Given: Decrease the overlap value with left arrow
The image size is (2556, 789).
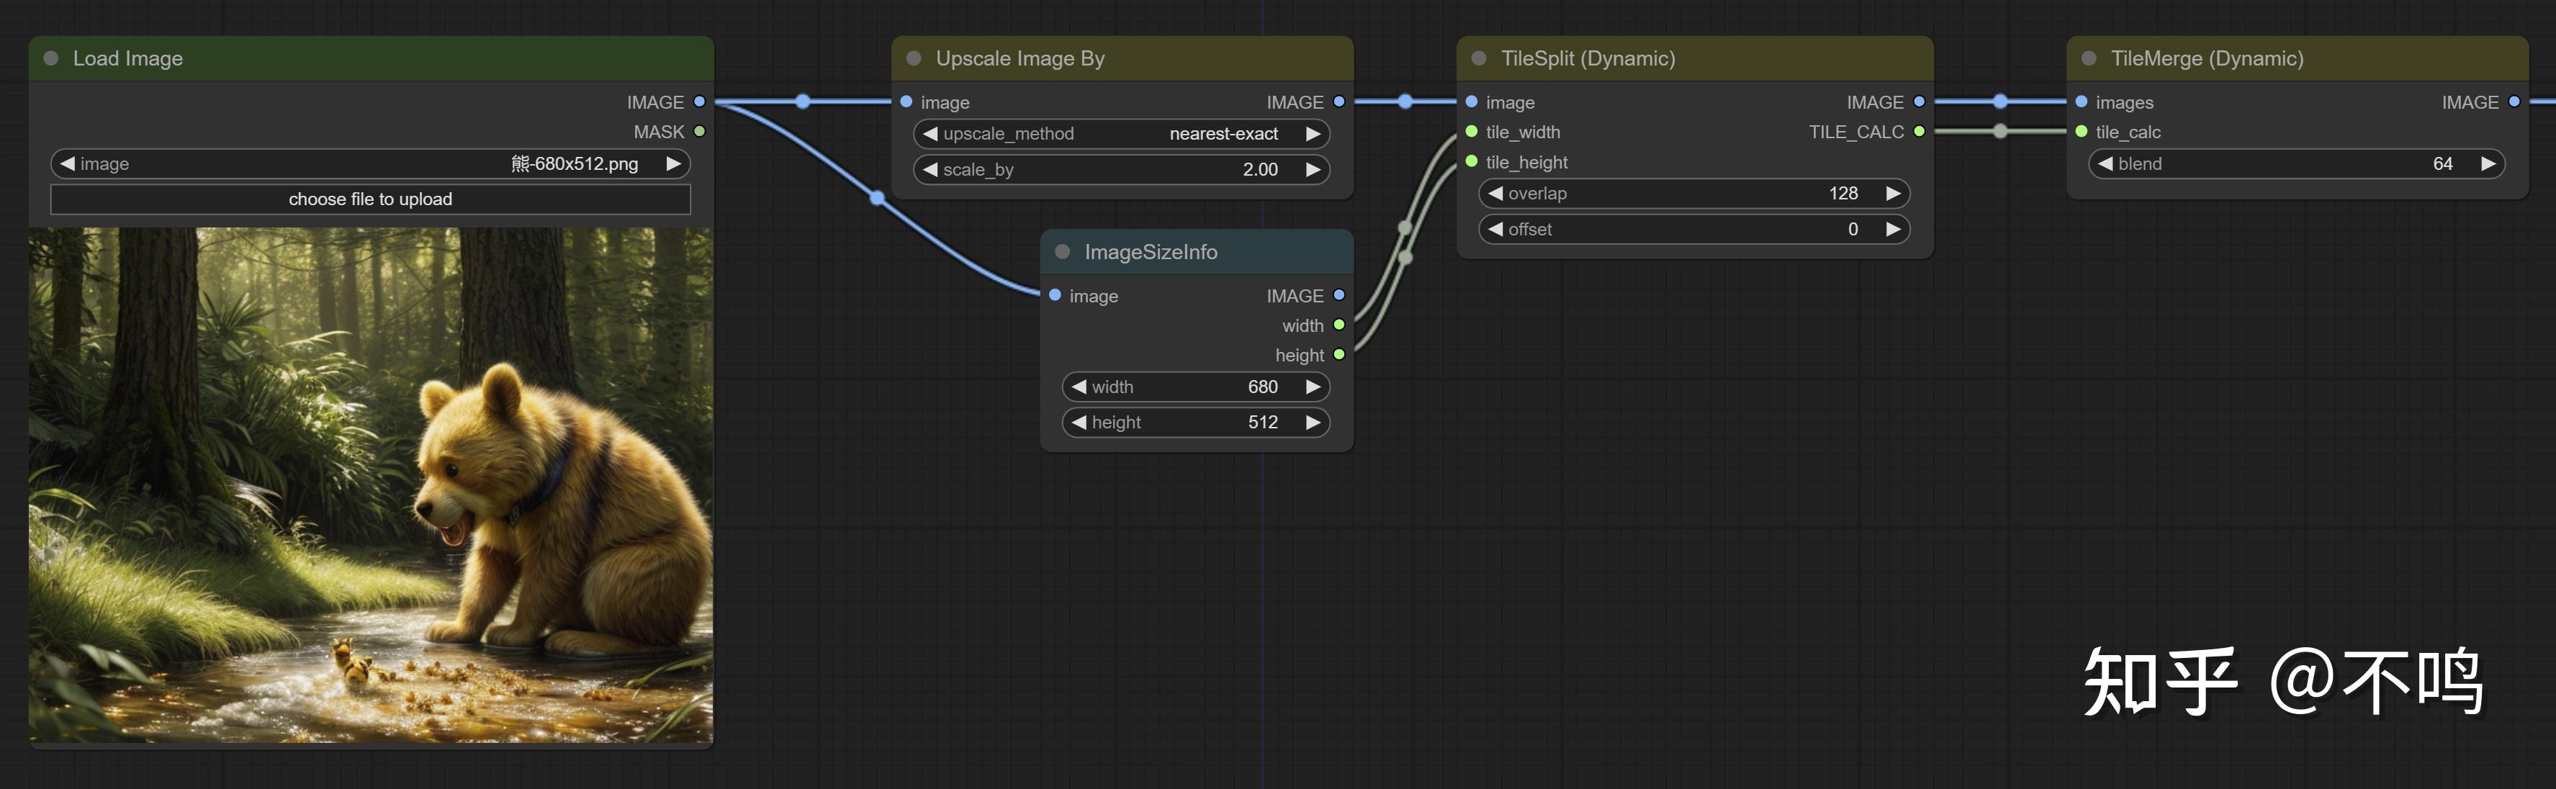Looking at the screenshot, I should (1495, 194).
